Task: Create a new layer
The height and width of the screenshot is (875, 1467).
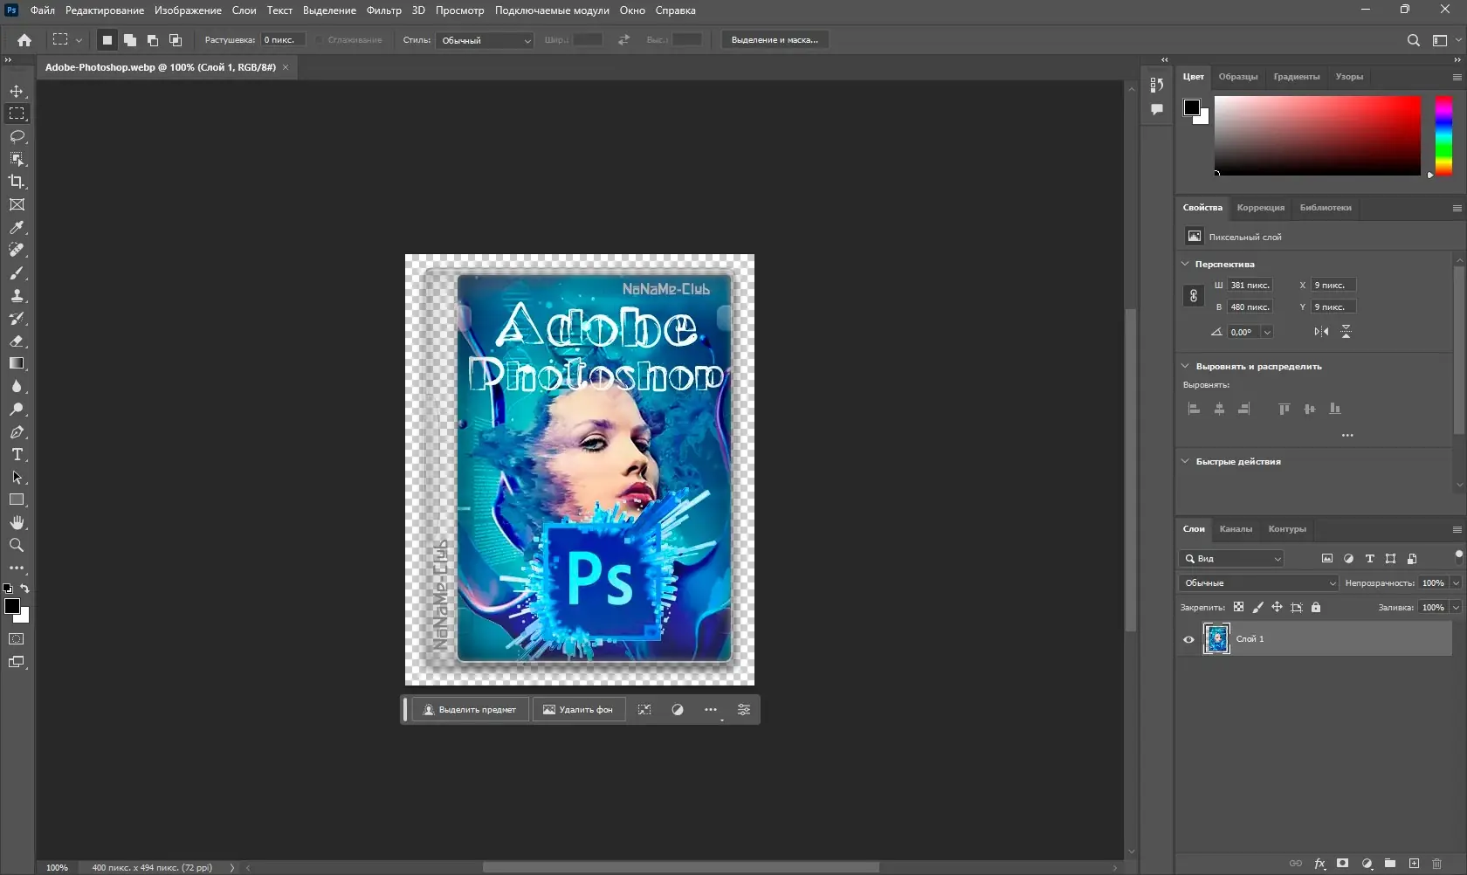Action: (x=1415, y=864)
